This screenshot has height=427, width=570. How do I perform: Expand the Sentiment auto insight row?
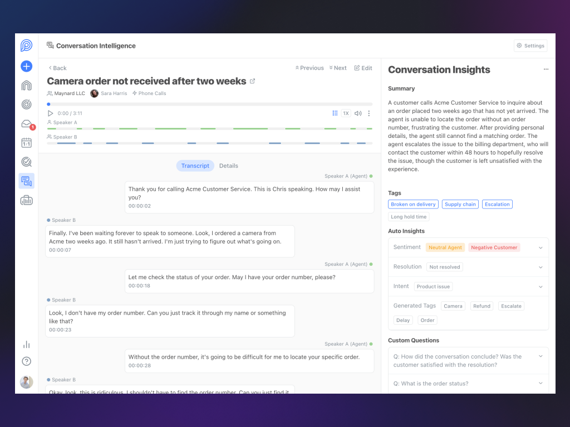point(539,247)
